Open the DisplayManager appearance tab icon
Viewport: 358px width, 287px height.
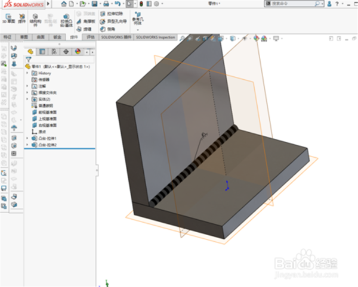(x=76, y=51)
